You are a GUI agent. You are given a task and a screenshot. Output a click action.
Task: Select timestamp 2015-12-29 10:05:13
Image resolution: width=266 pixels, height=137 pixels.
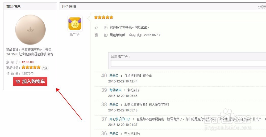point(123,110)
